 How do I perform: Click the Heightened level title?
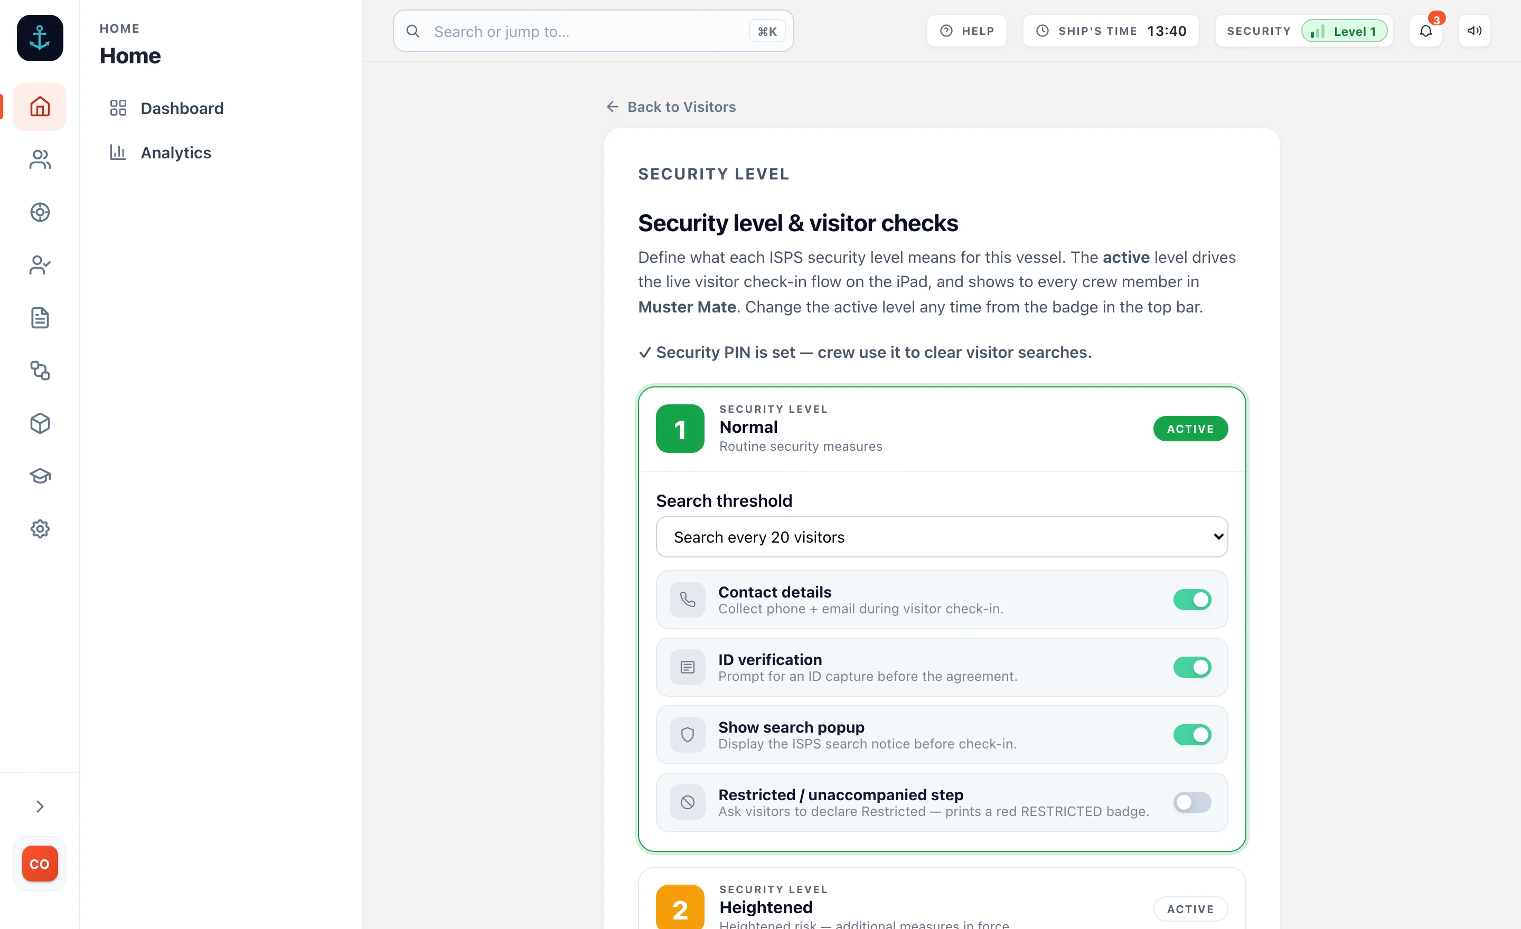[x=766, y=907]
